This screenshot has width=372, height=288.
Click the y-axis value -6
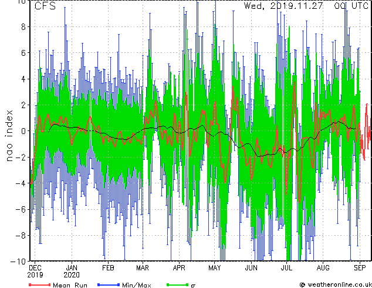click(x=21, y=210)
